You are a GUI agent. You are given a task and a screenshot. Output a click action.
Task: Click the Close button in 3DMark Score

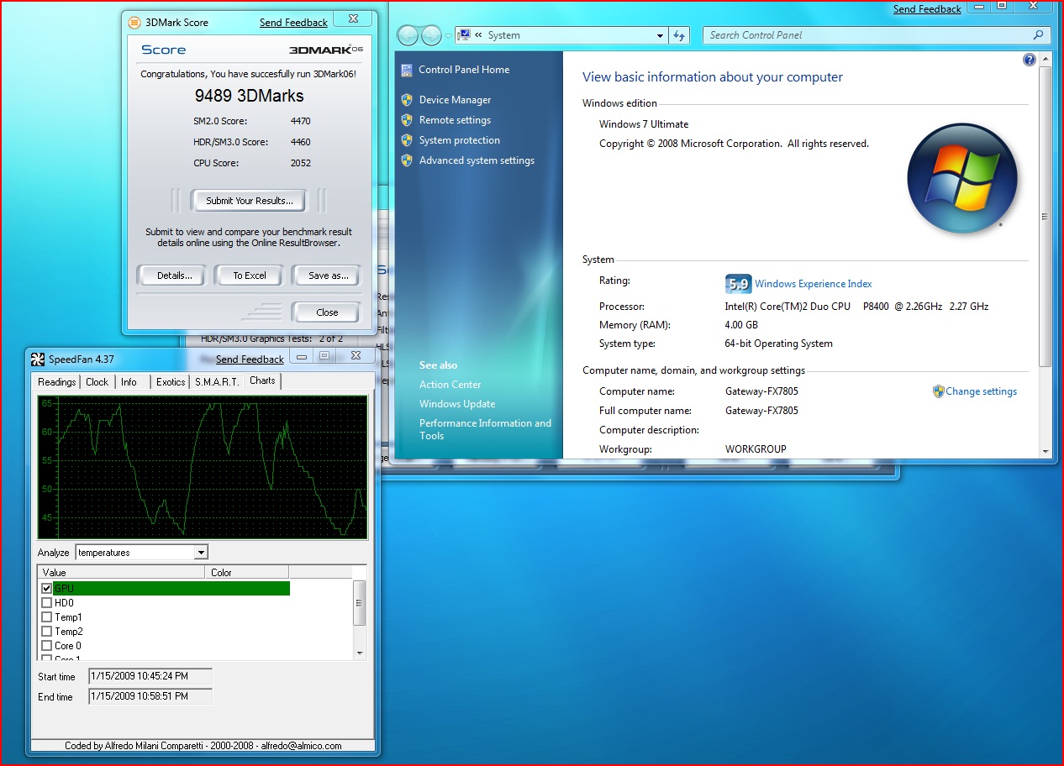pyautogui.click(x=327, y=312)
